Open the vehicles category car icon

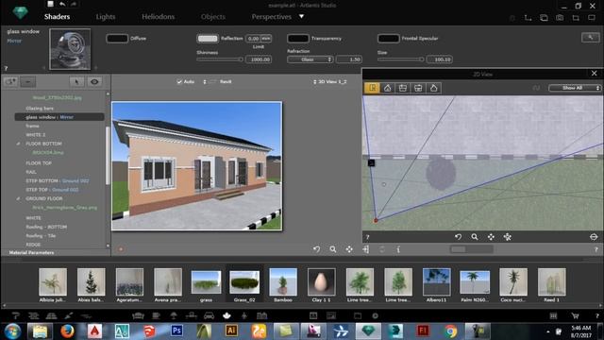[209, 315]
